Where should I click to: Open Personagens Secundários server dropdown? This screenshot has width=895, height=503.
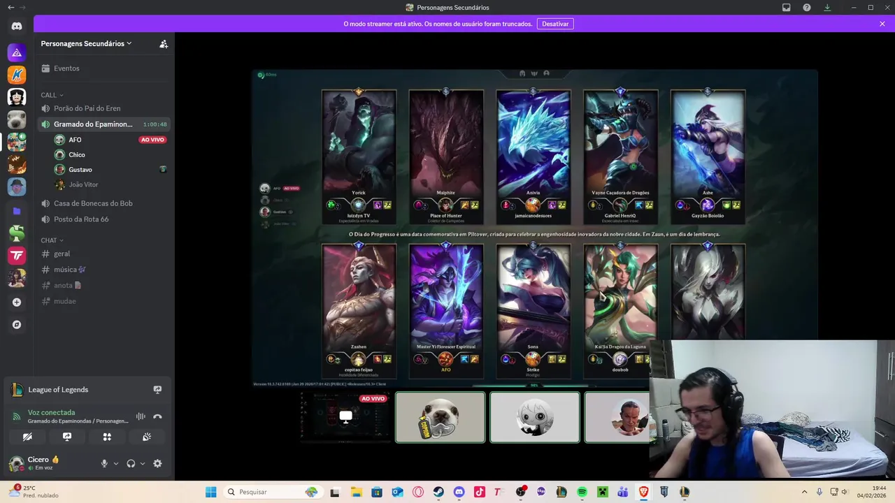click(x=86, y=43)
